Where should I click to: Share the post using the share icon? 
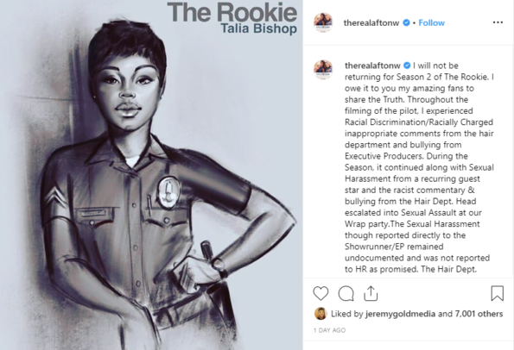(x=371, y=293)
